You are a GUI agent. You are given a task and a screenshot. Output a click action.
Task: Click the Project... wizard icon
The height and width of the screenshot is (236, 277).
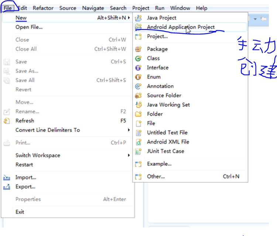coord(138,37)
